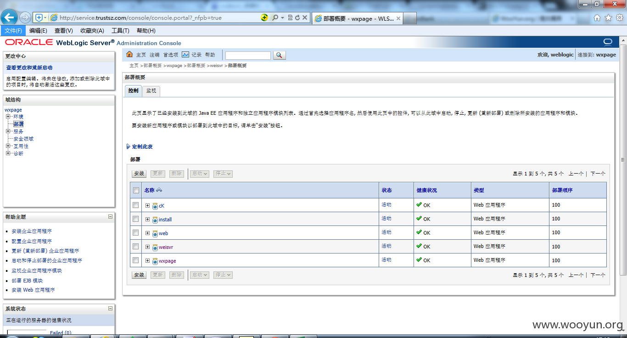Open the weisvr deployment link
Screen dimensions: 627x338
(166, 247)
